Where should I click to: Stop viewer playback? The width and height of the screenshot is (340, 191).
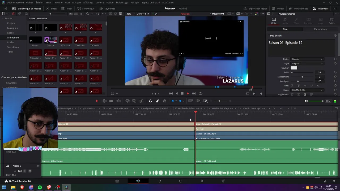pos(182,93)
